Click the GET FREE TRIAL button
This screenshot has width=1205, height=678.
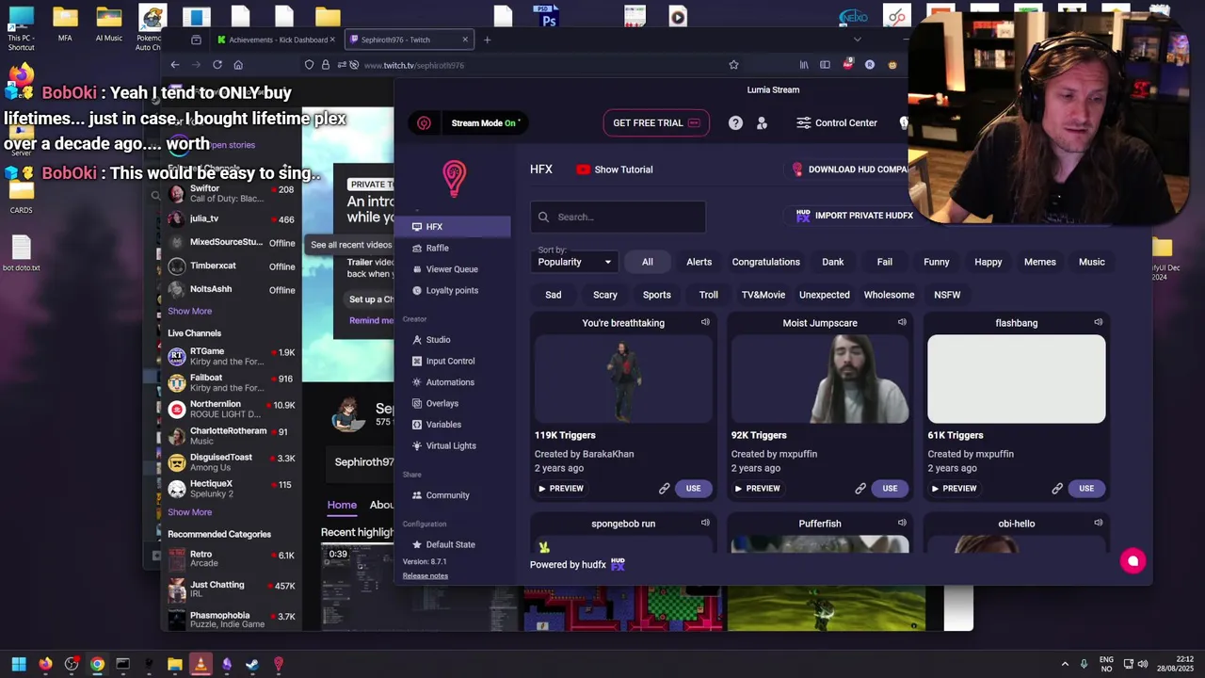tap(656, 123)
